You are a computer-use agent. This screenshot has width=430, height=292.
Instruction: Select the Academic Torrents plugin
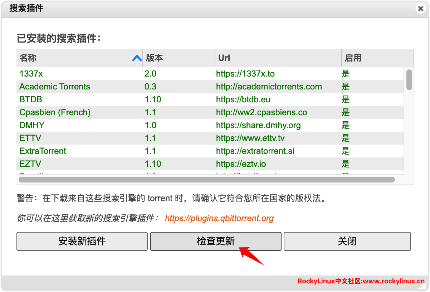55,87
